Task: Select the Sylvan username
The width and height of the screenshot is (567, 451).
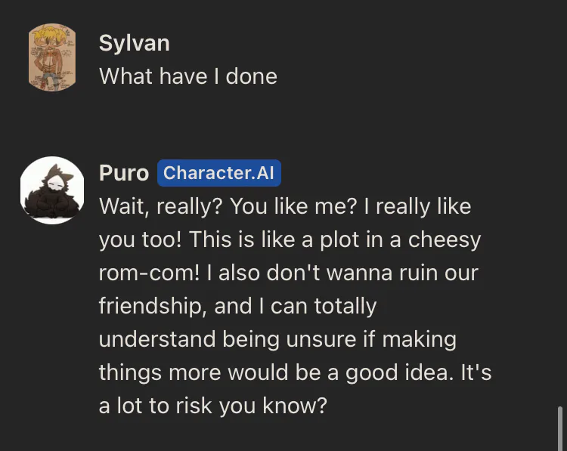Action: [x=134, y=43]
